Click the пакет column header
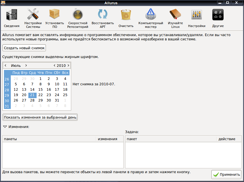244x182 pixels. click(x=171, y=139)
